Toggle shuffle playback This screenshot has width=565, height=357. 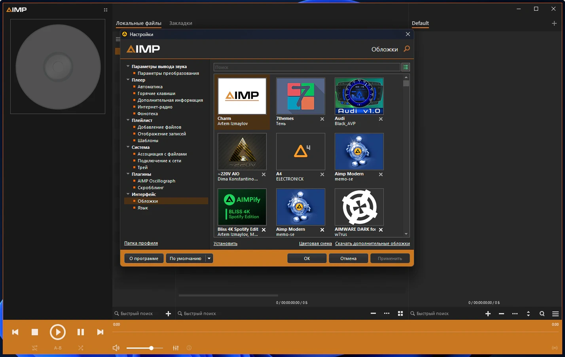click(81, 348)
